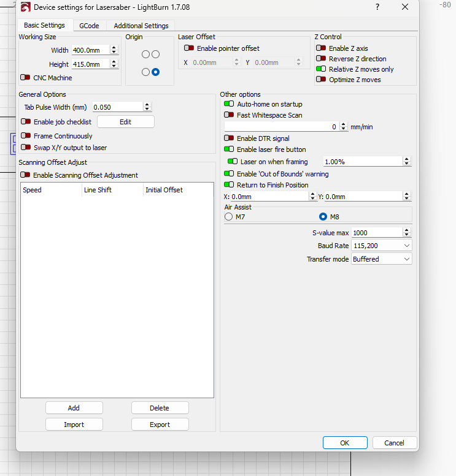Toggle Fast Whitespace Scan option

229,115
